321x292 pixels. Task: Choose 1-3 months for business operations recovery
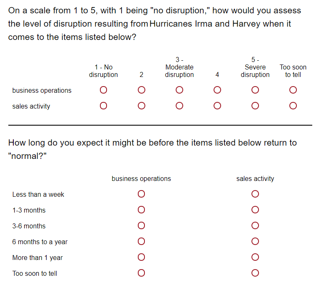(141, 210)
